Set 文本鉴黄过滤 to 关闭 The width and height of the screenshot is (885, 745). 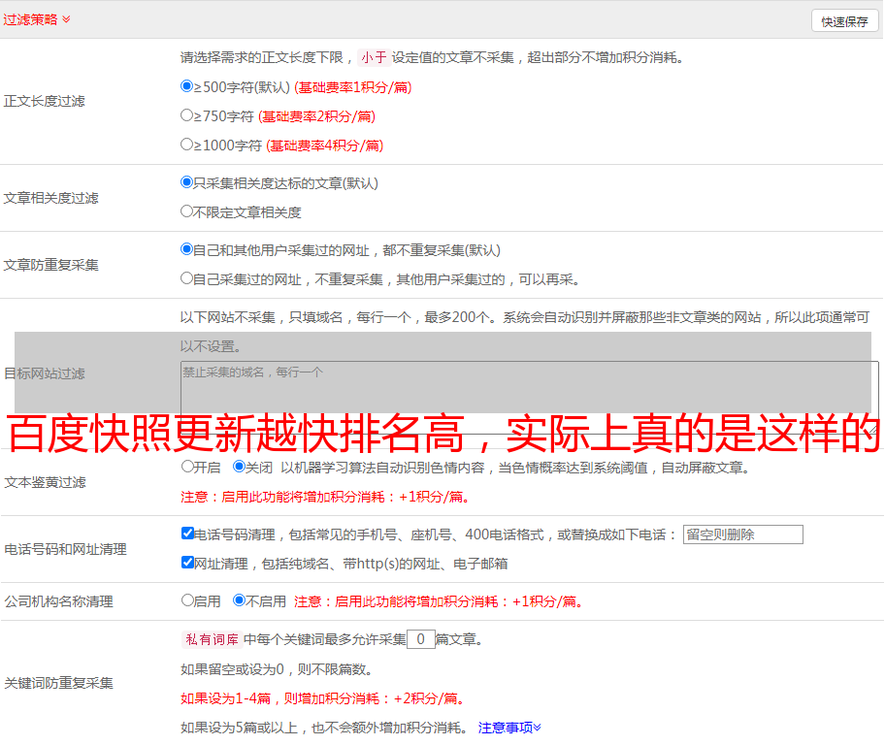240,467
